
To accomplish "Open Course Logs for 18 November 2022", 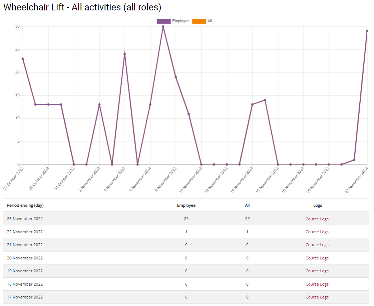I will point(317,284).
